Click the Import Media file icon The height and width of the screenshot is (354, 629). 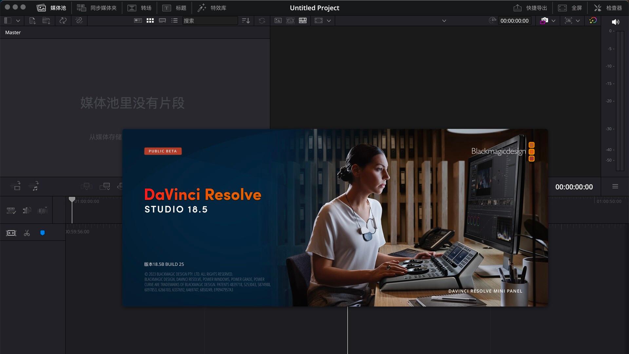[x=32, y=21]
